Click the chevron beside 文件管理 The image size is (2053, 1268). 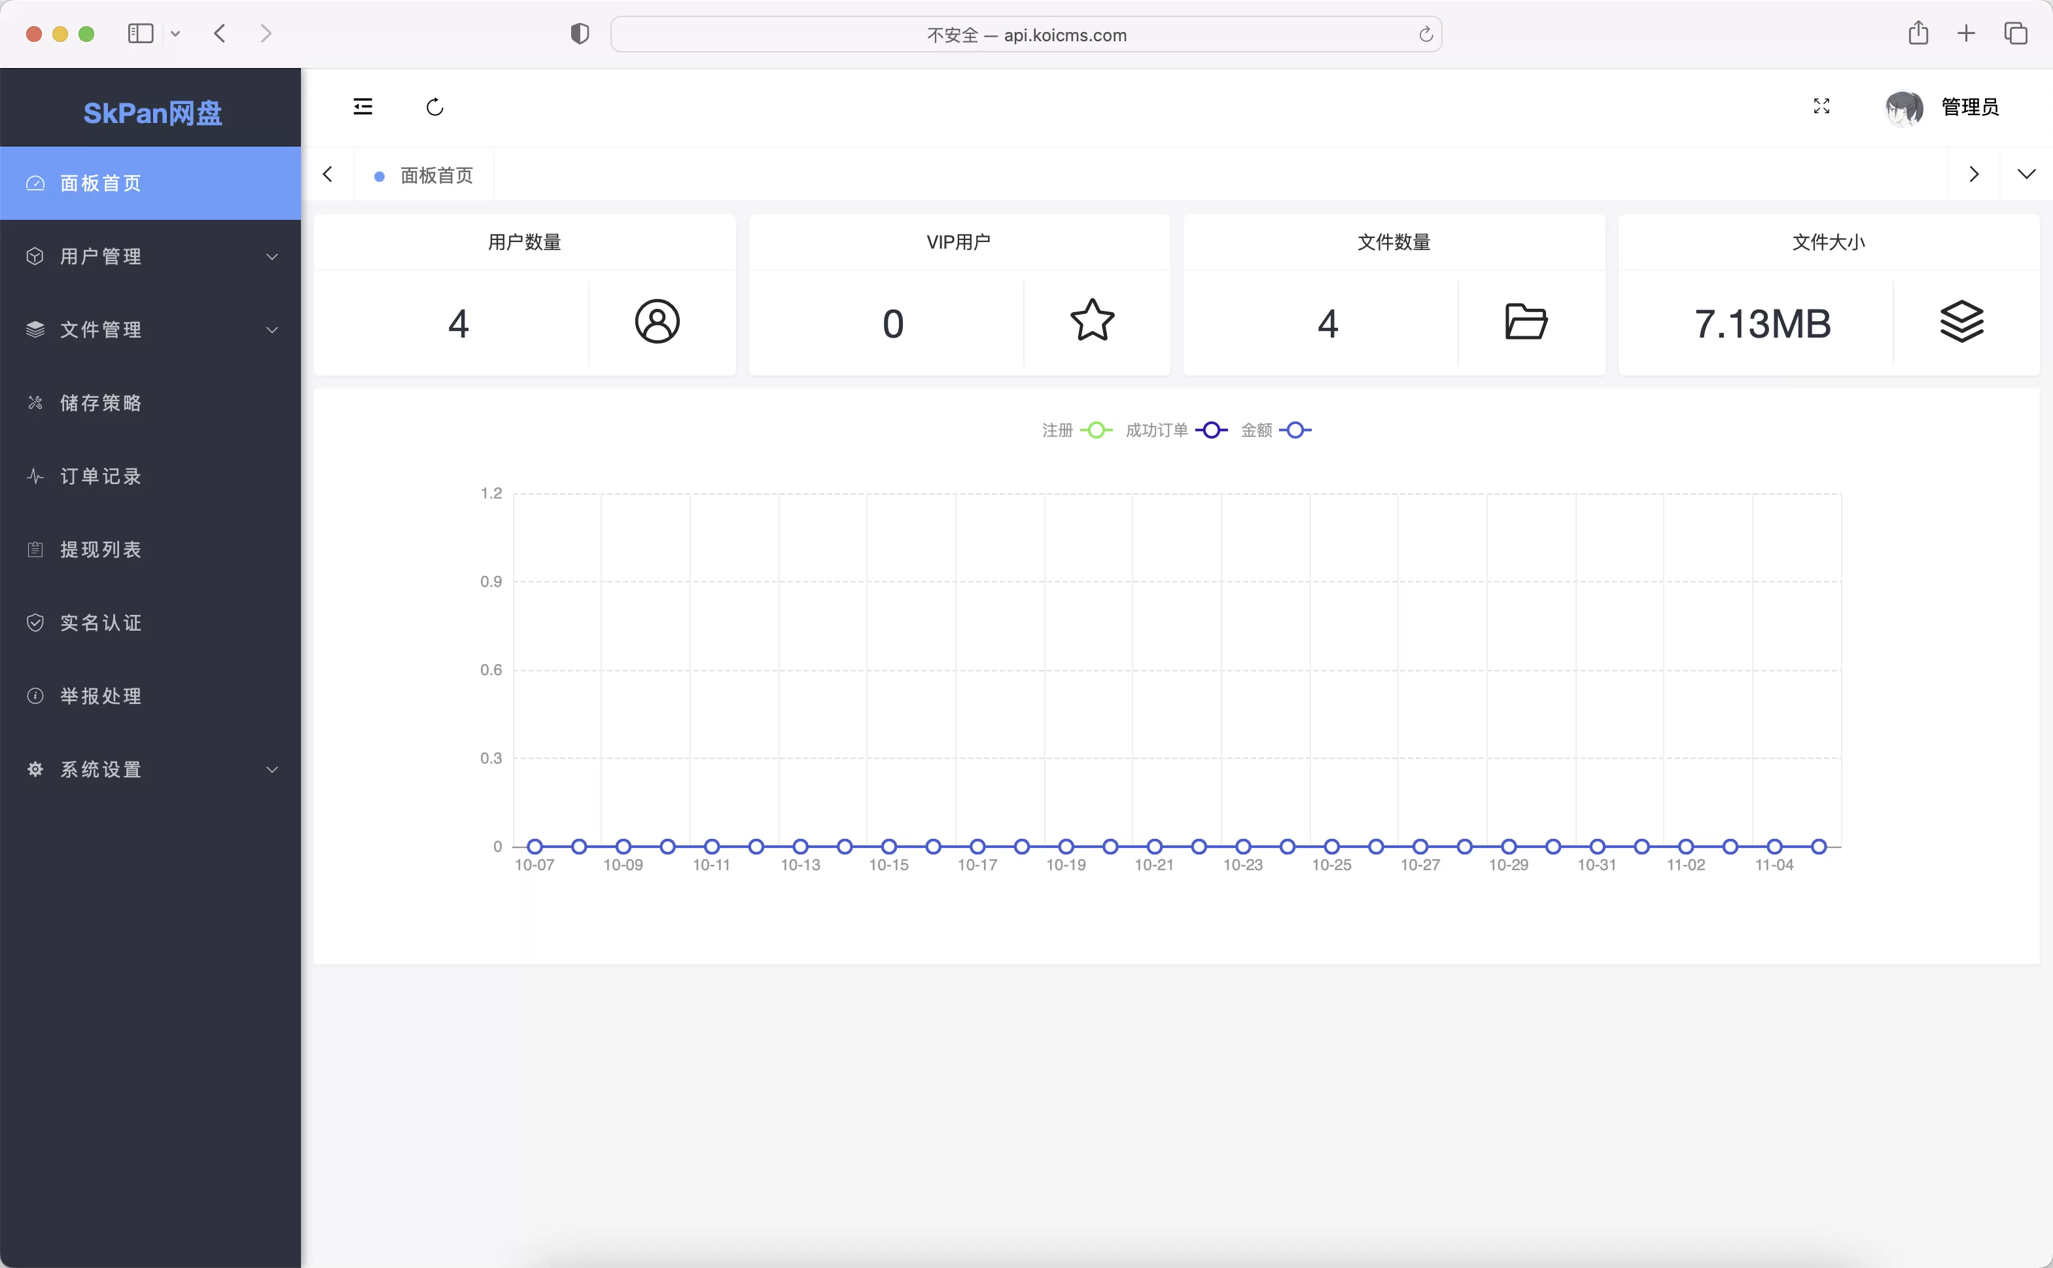tap(272, 330)
